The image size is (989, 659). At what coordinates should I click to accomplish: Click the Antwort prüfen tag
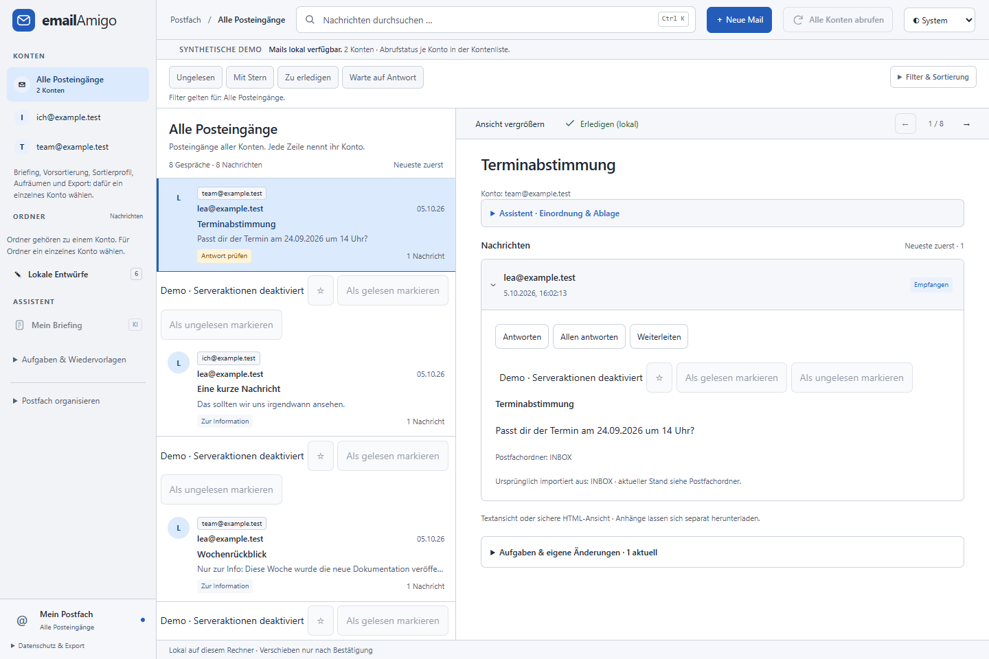pyautogui.click(x=224, y=256)
